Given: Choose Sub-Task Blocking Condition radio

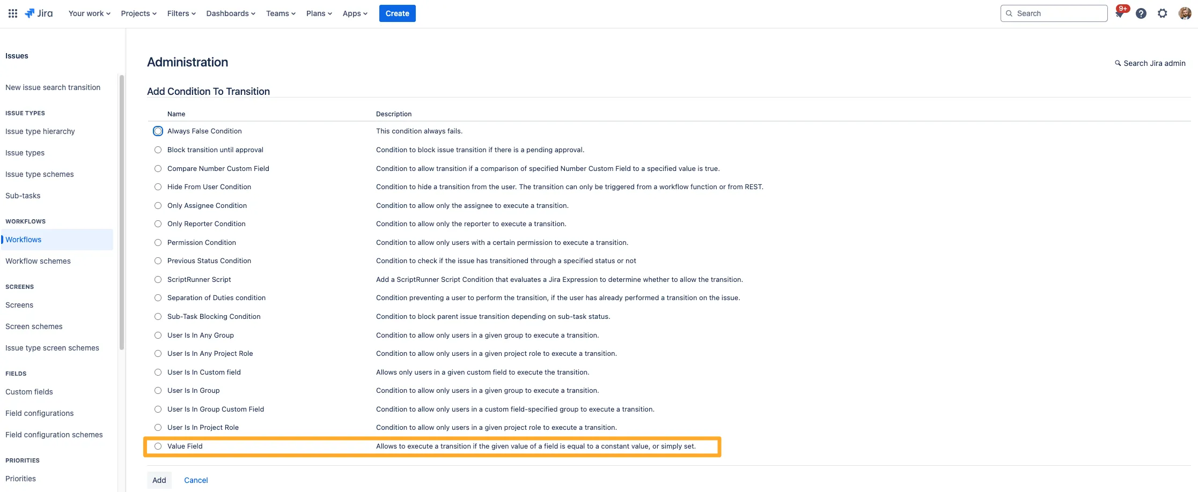Looking at the screenshot, I should pyautogui.click(x=158, y=316).
